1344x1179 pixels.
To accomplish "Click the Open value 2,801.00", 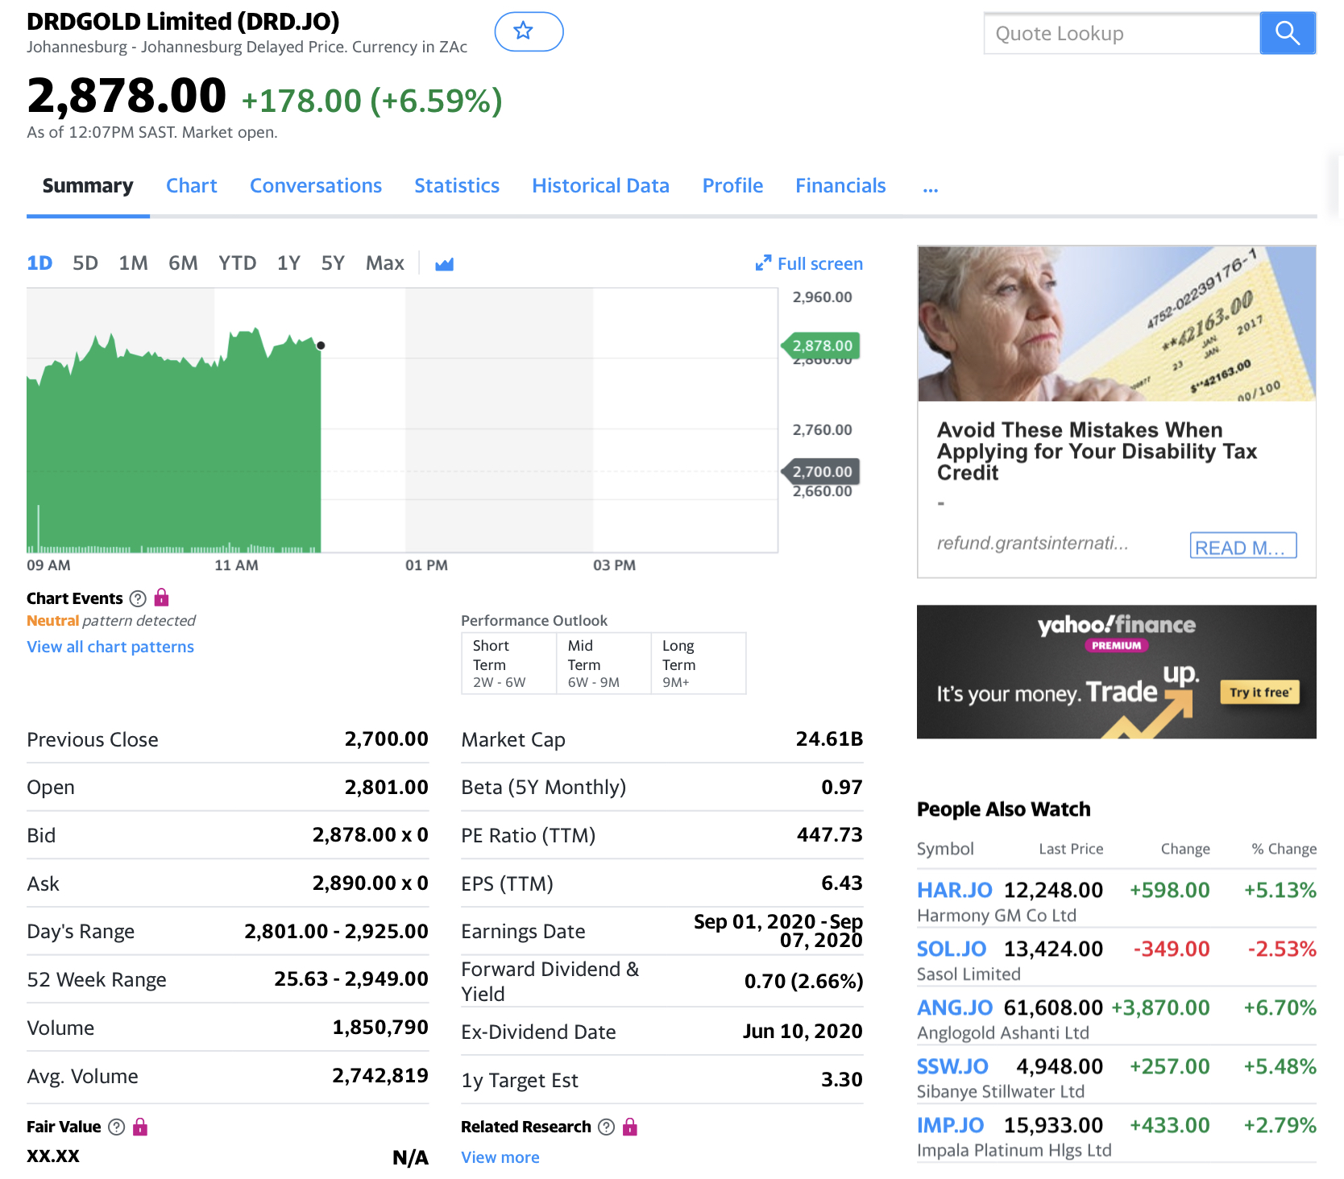I will pyautogui.click(x=387, y=787).
